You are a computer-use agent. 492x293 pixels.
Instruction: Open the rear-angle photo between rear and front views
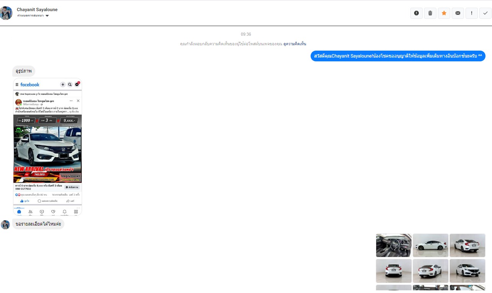[431, 271]
